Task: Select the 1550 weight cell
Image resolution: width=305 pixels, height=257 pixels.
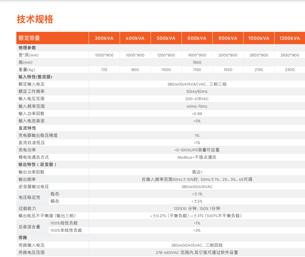Action: click(228, 70)
